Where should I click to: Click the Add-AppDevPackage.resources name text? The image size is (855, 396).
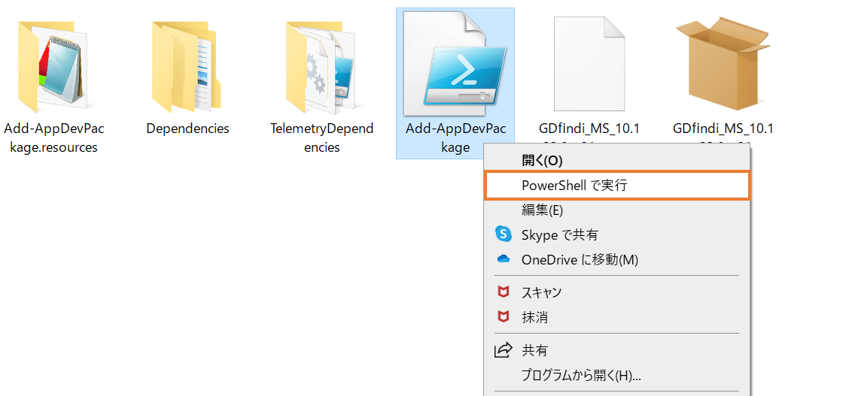53,138
